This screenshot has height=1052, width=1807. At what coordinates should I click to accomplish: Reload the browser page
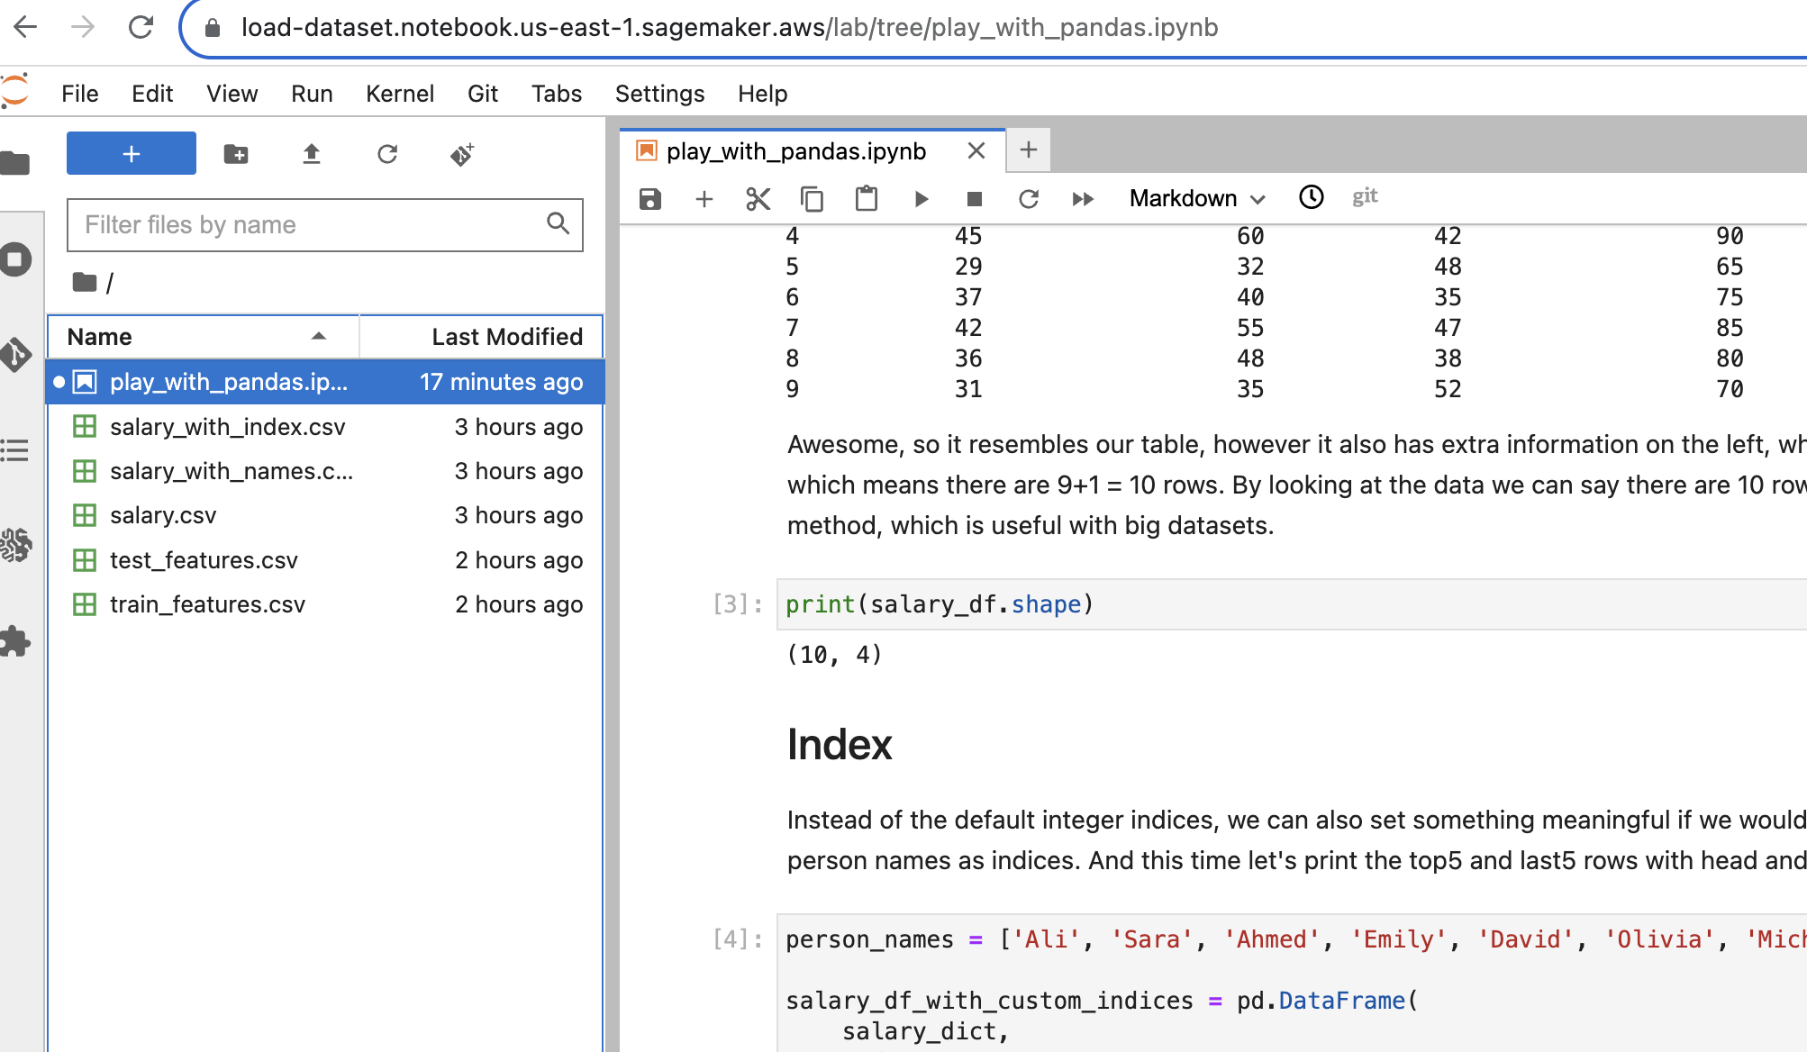(x=141, y=27)
